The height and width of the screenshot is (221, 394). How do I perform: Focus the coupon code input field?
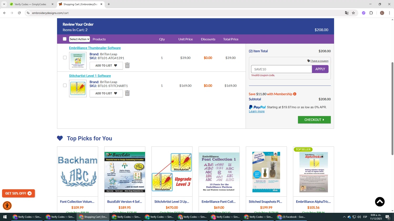(282, 69)
